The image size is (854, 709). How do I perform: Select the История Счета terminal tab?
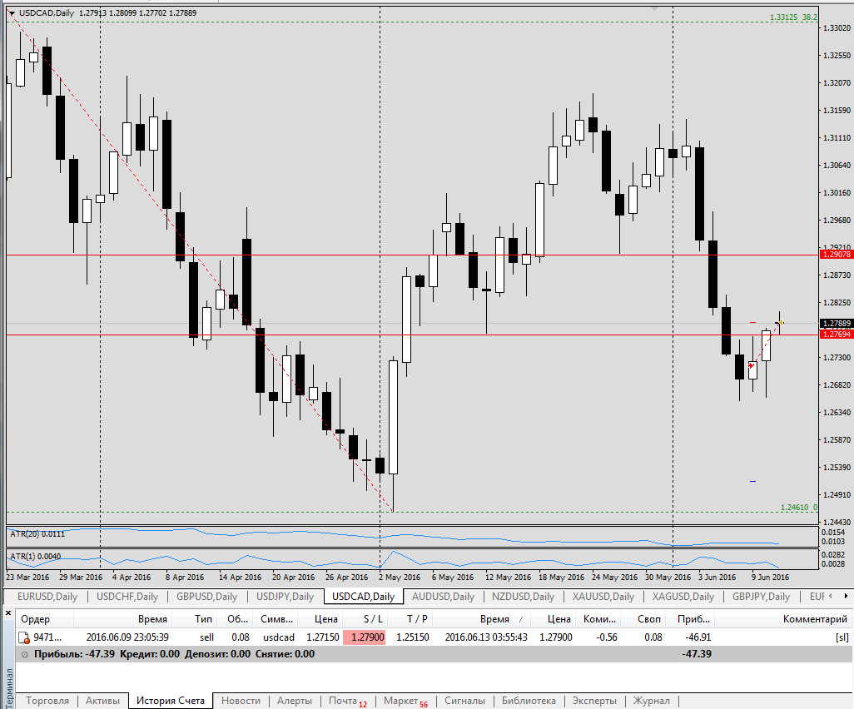click(x=171, y=701)
